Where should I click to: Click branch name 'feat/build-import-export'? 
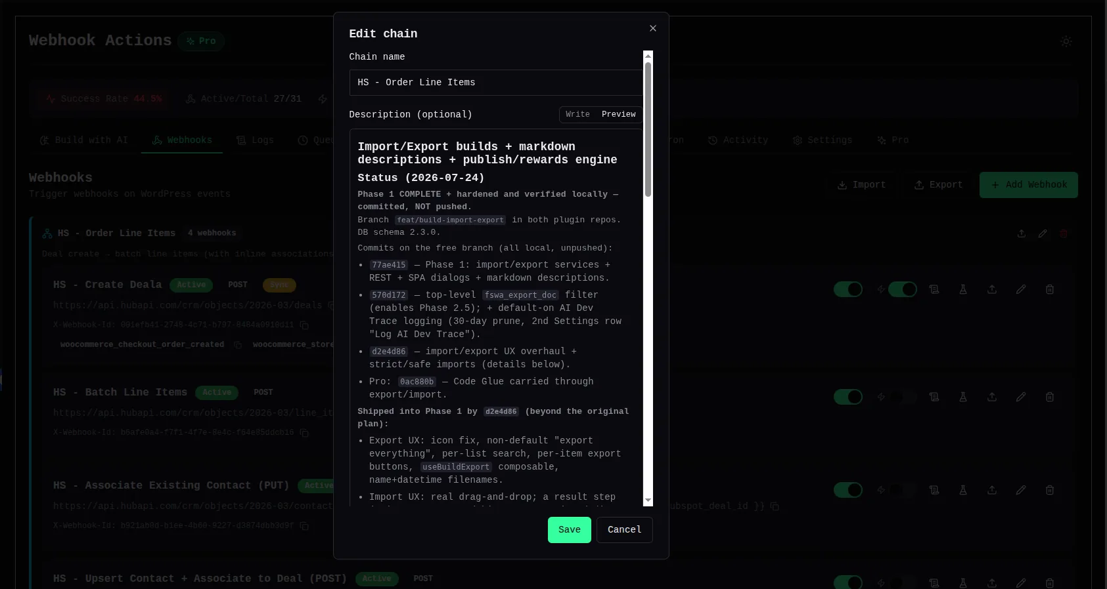pos(450,220)
